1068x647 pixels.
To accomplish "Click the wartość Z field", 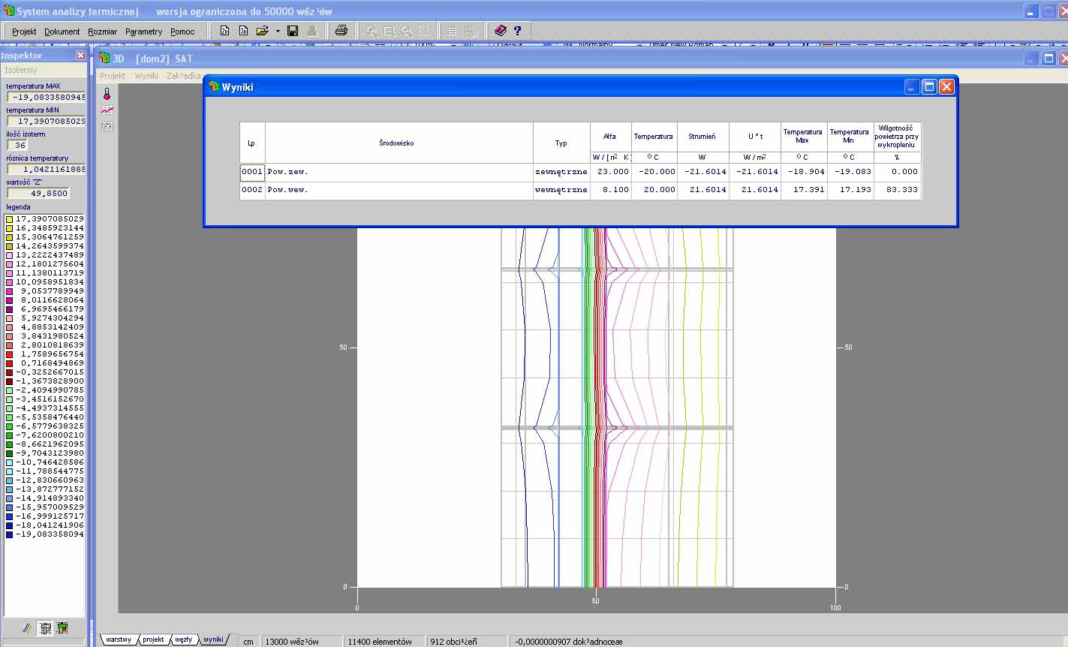I will (x=38, y=193).
